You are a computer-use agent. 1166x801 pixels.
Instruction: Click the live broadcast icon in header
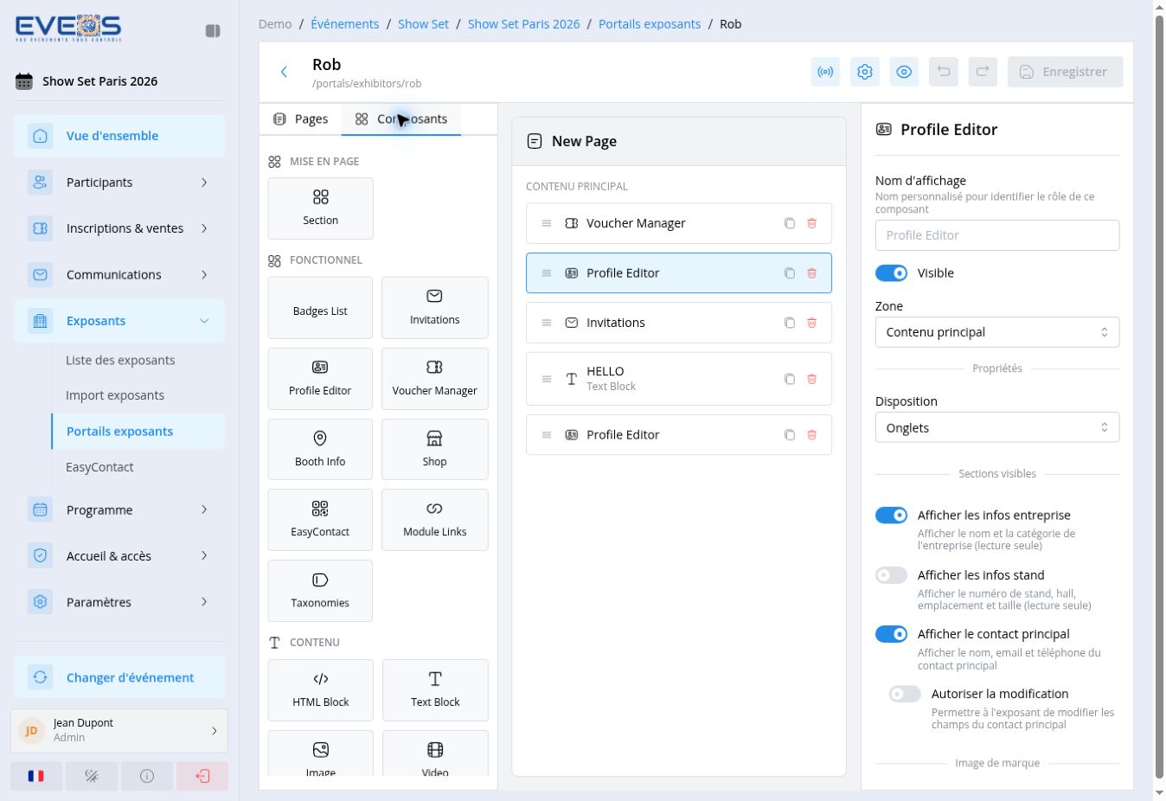(x=825, y=72)
